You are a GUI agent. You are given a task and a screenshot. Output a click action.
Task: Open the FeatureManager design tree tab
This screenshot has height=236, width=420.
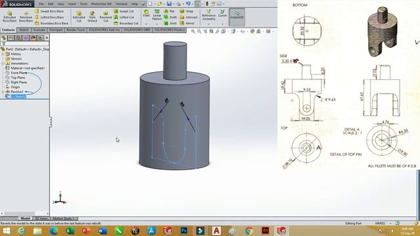(x=4, y=38)
